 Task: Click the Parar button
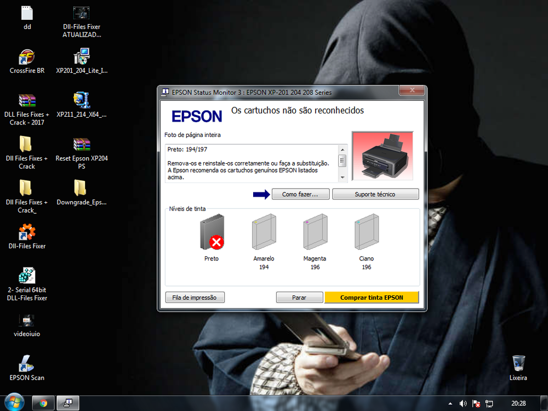299,298
